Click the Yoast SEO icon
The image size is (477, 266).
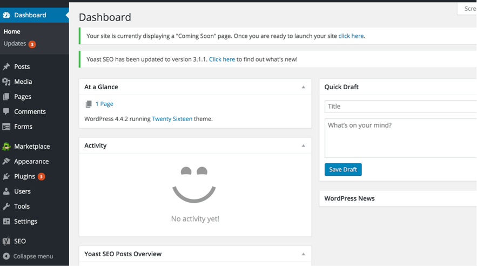[x=6, y=241]
